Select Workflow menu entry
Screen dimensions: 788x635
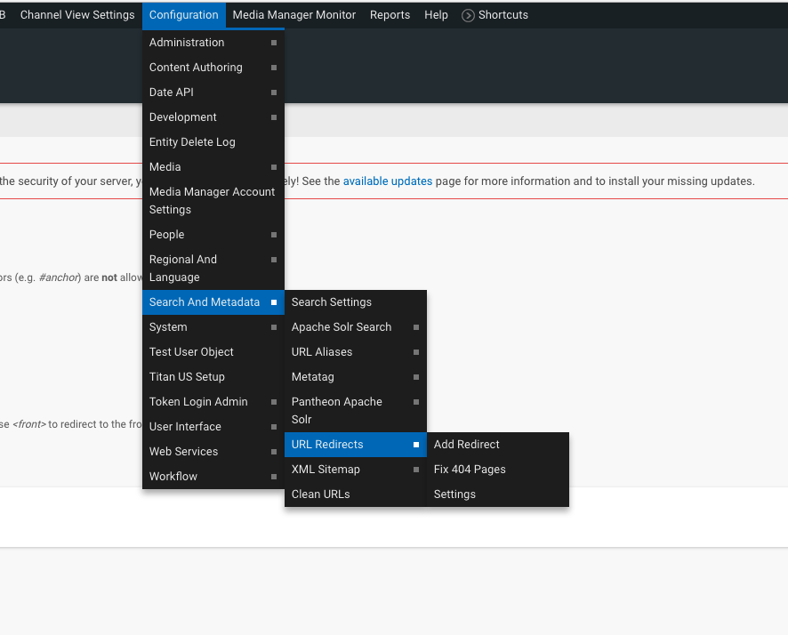[x=213, y=477]
